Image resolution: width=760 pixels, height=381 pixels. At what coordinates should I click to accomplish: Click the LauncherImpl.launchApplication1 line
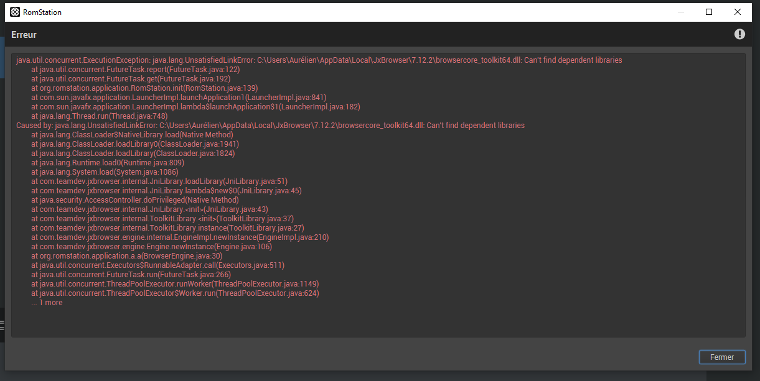(179, 98)
